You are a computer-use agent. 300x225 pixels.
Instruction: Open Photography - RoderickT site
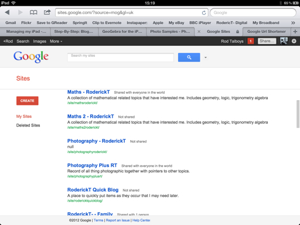tap(97, 141)
